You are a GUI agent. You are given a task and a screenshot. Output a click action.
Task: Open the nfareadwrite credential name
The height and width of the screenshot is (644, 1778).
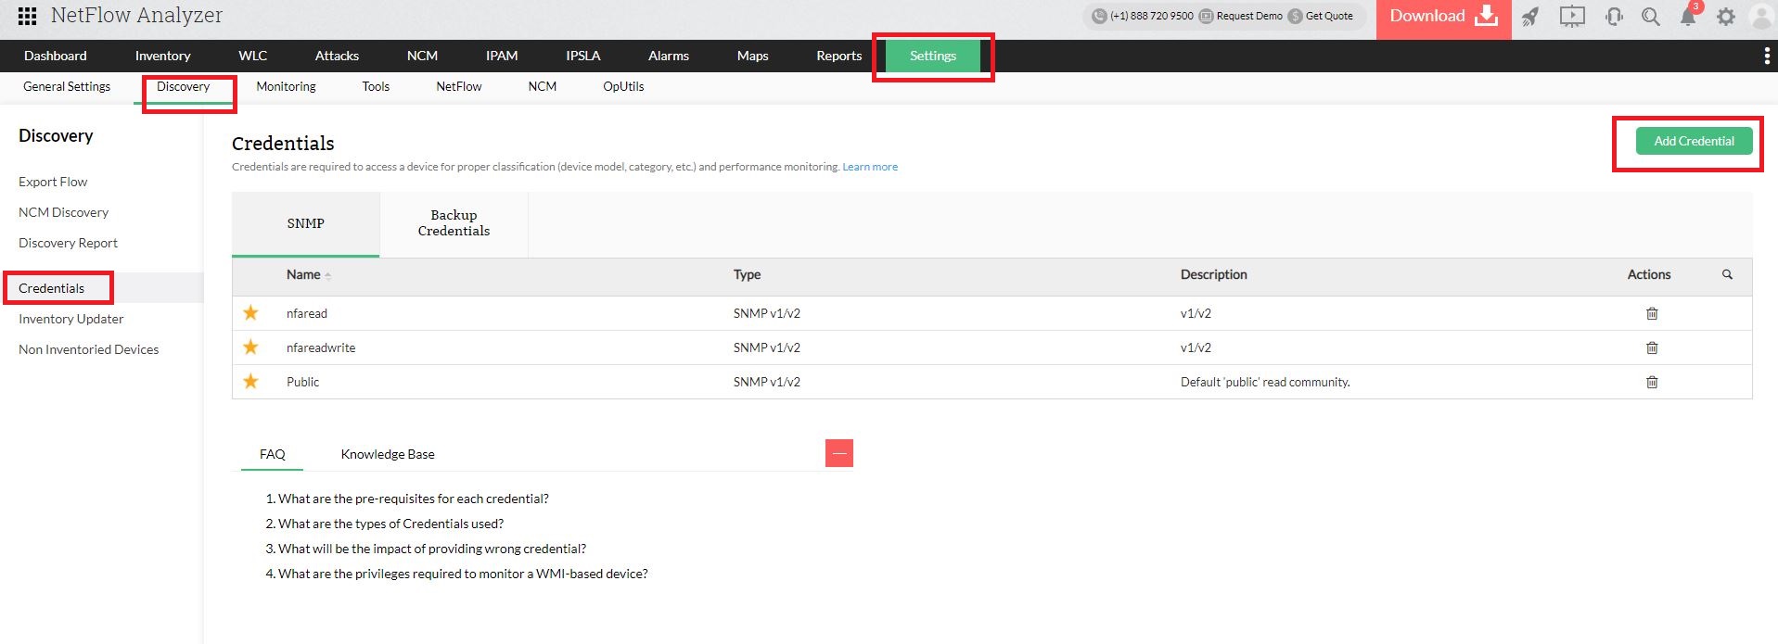(321, 347)
